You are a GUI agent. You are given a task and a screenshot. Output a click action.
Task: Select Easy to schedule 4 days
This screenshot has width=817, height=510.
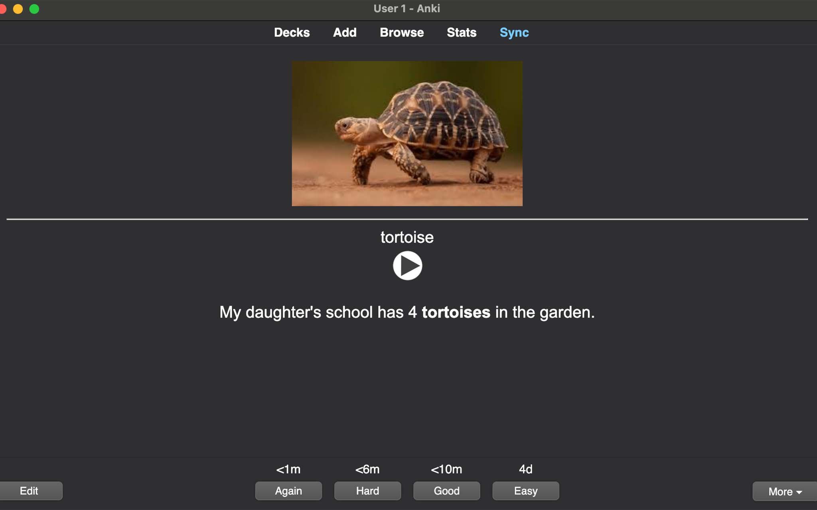tap(525, 491)
